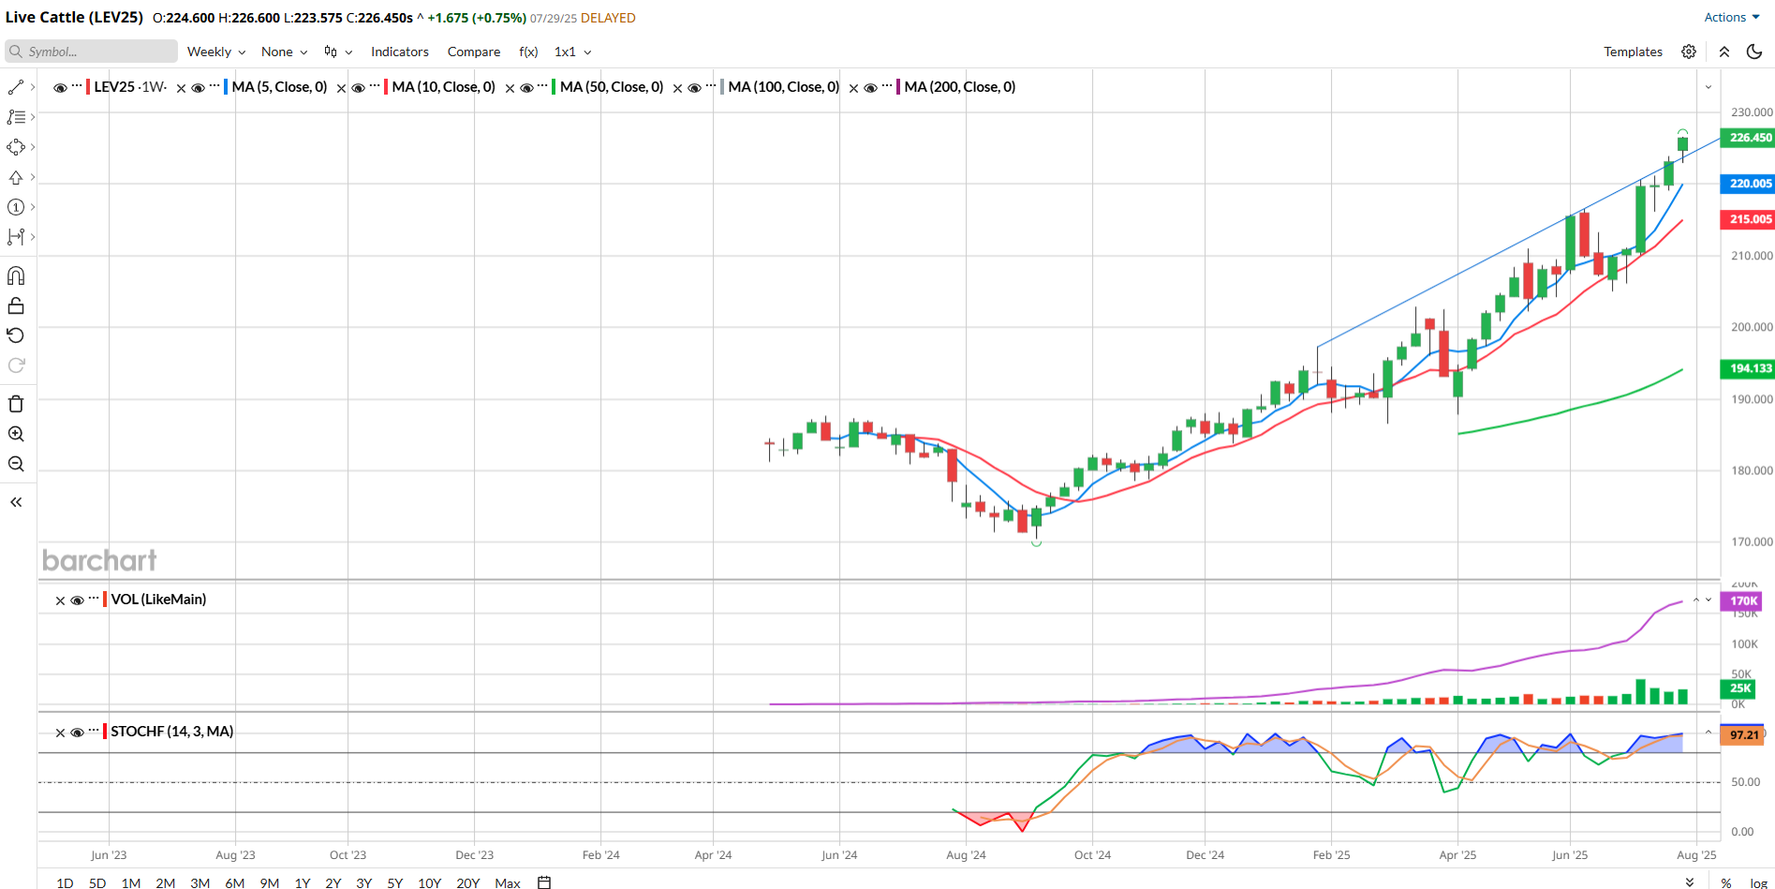Click the magnet snap tool icon
Screen dimensions: 1775x889
tap(16, 276)
